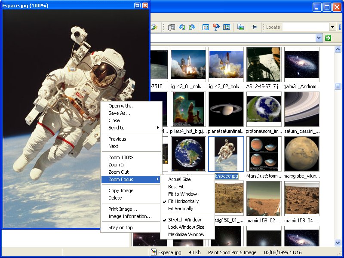Click the highlighted Espace.jpg file label

click(227, 176)
